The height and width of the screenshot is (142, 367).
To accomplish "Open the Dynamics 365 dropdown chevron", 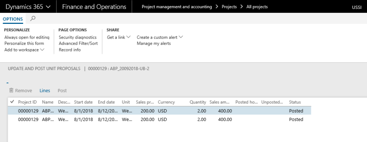I will [48, 7].
